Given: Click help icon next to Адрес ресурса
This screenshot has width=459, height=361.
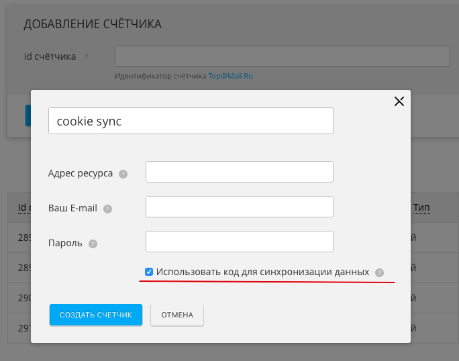Looking at the screenshot, I should coord(123,174).
